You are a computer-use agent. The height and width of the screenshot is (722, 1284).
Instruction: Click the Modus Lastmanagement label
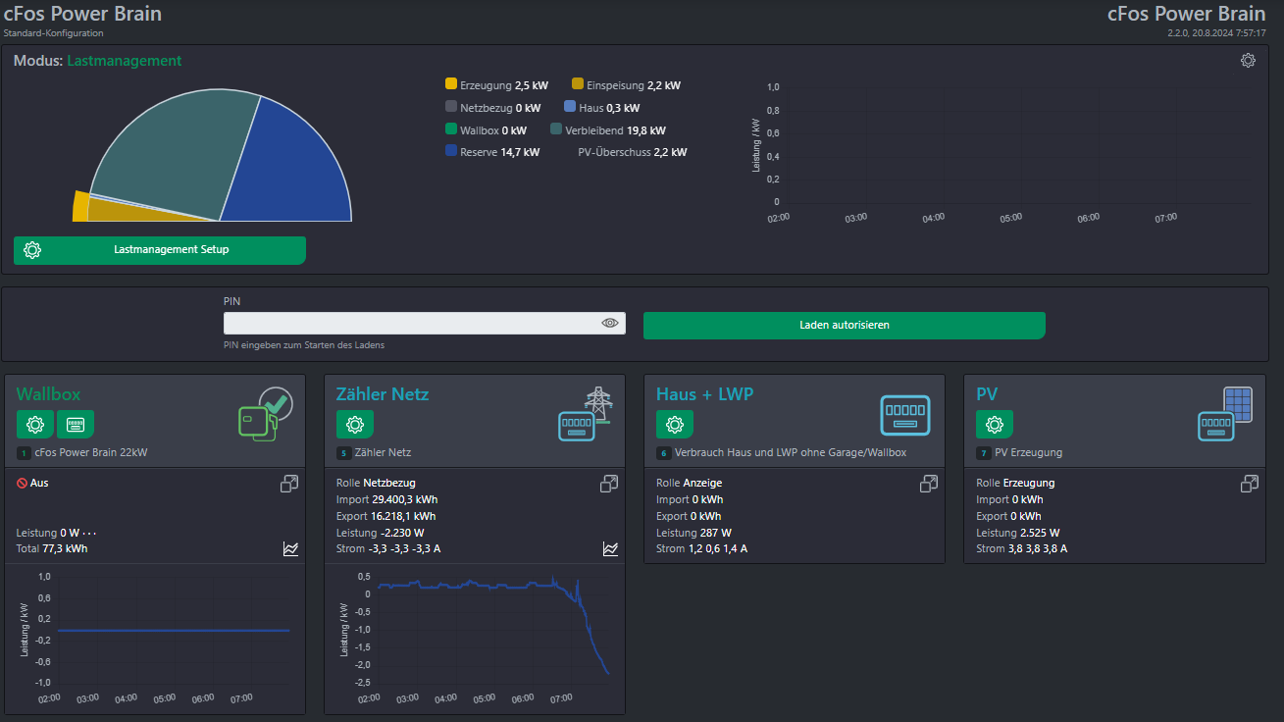pyautogui.click(x=97, y=61)
